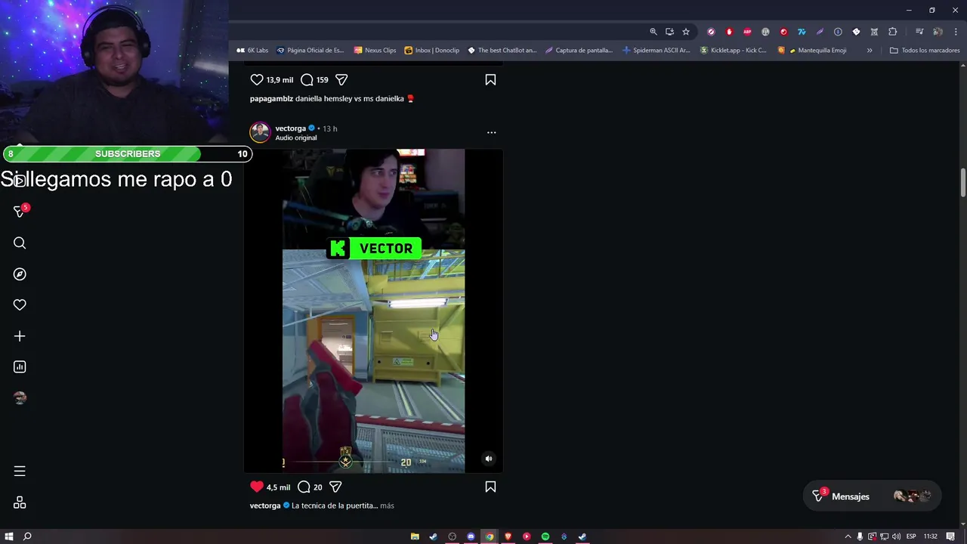Open the Mensajes floating button
Viewport: 967px width, 544px height.
tap(871, 496)
